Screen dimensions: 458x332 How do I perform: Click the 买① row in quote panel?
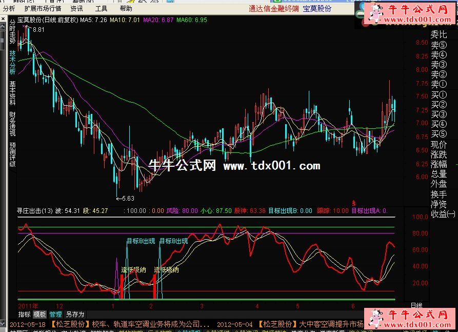click(x=439, y=95)
